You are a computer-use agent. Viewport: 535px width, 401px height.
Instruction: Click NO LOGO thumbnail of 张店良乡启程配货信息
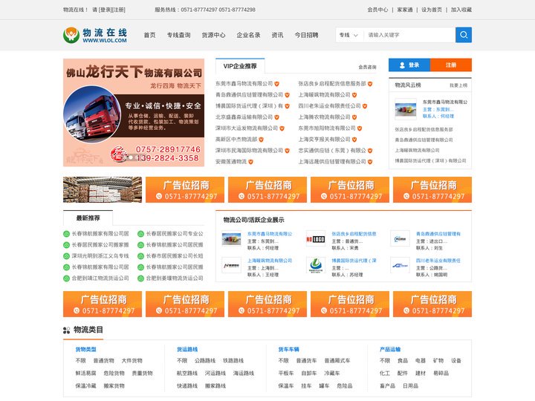pos(315,239)
